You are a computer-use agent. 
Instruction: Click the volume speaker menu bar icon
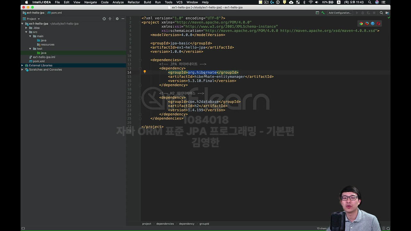tap(317, 2)
